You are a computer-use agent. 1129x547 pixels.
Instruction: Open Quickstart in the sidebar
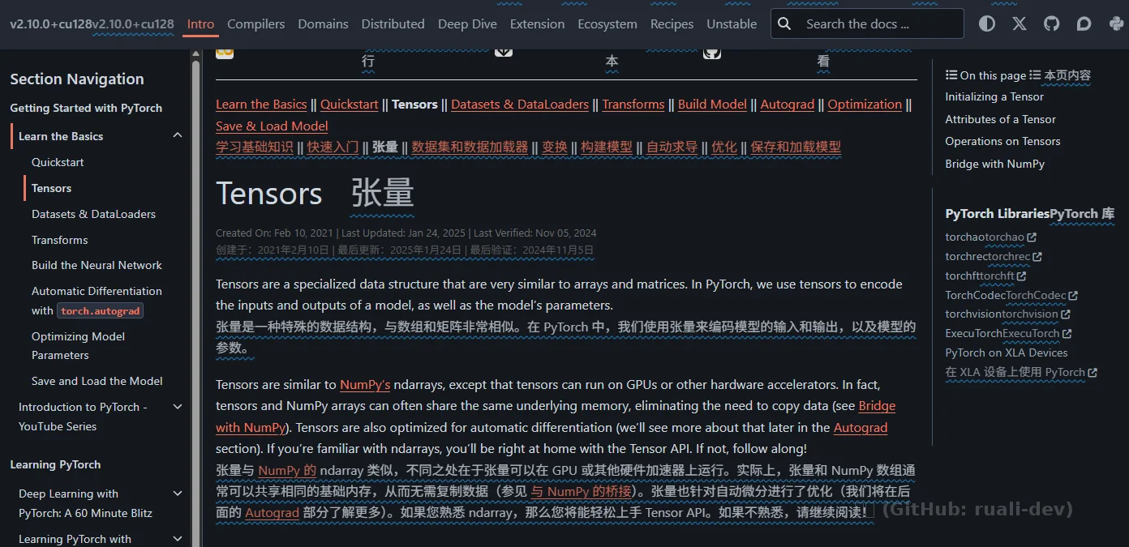pos(58,162)
